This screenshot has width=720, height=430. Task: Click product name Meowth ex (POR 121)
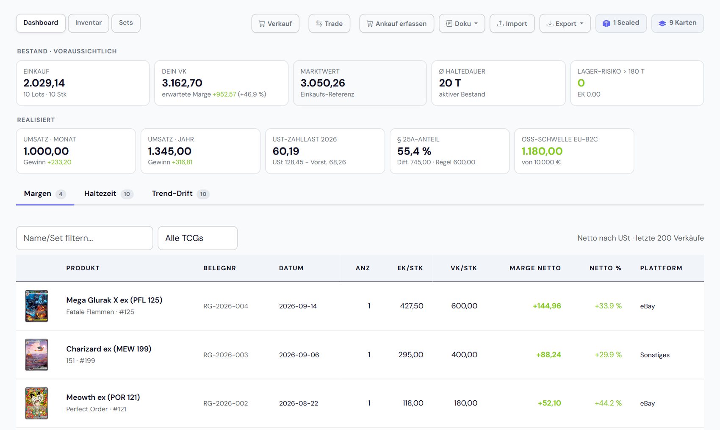click(103, 397)
